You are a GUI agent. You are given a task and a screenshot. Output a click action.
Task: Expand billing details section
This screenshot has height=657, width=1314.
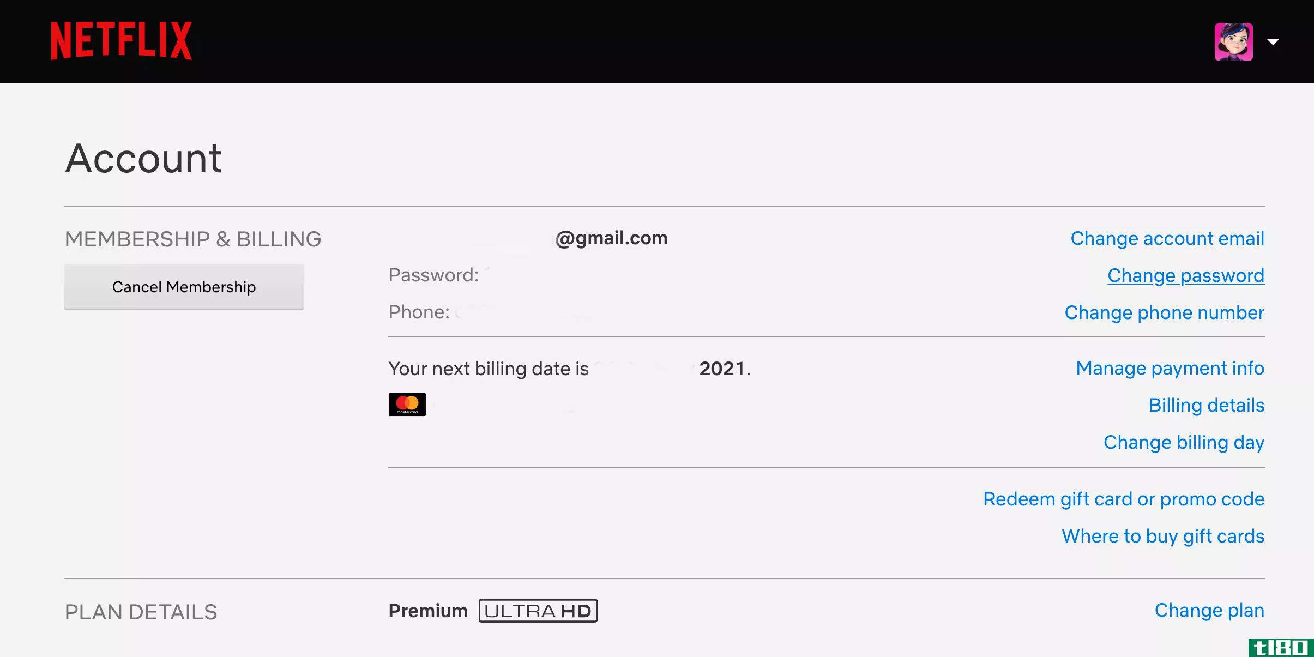click(x=1207, y=405)
